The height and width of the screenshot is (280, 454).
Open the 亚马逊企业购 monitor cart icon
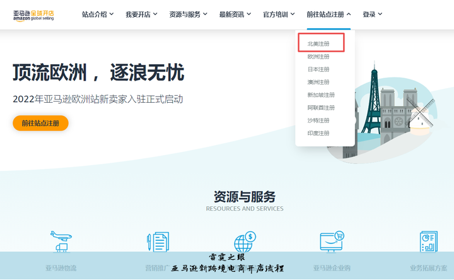point(332,242)
